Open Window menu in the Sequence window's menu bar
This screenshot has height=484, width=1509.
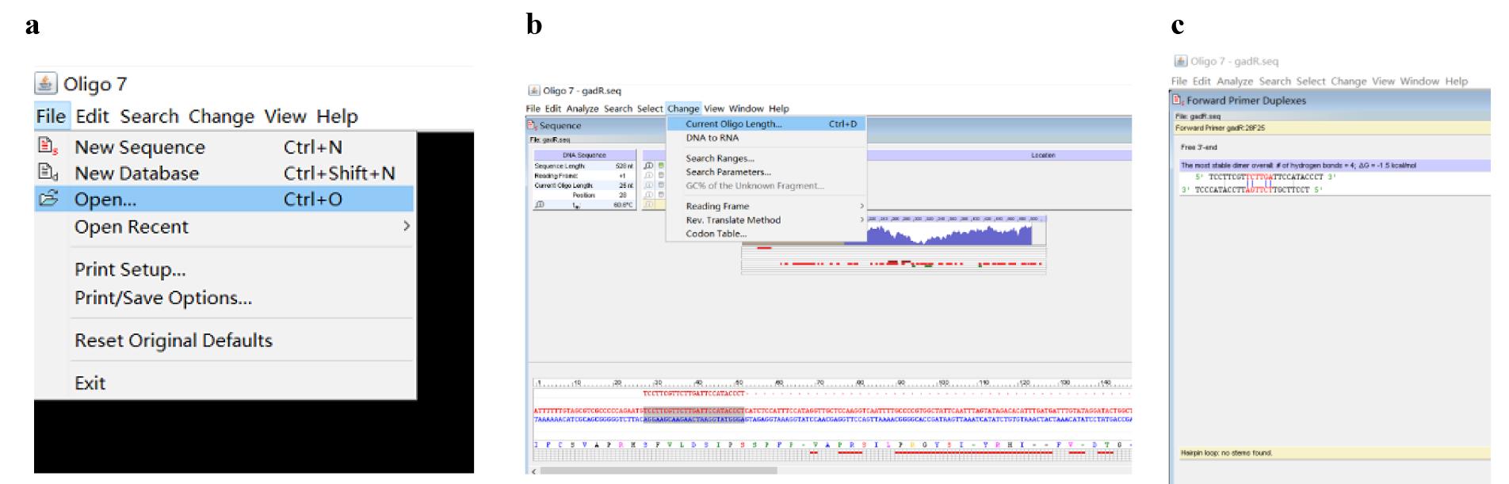(x=747, y=109)
